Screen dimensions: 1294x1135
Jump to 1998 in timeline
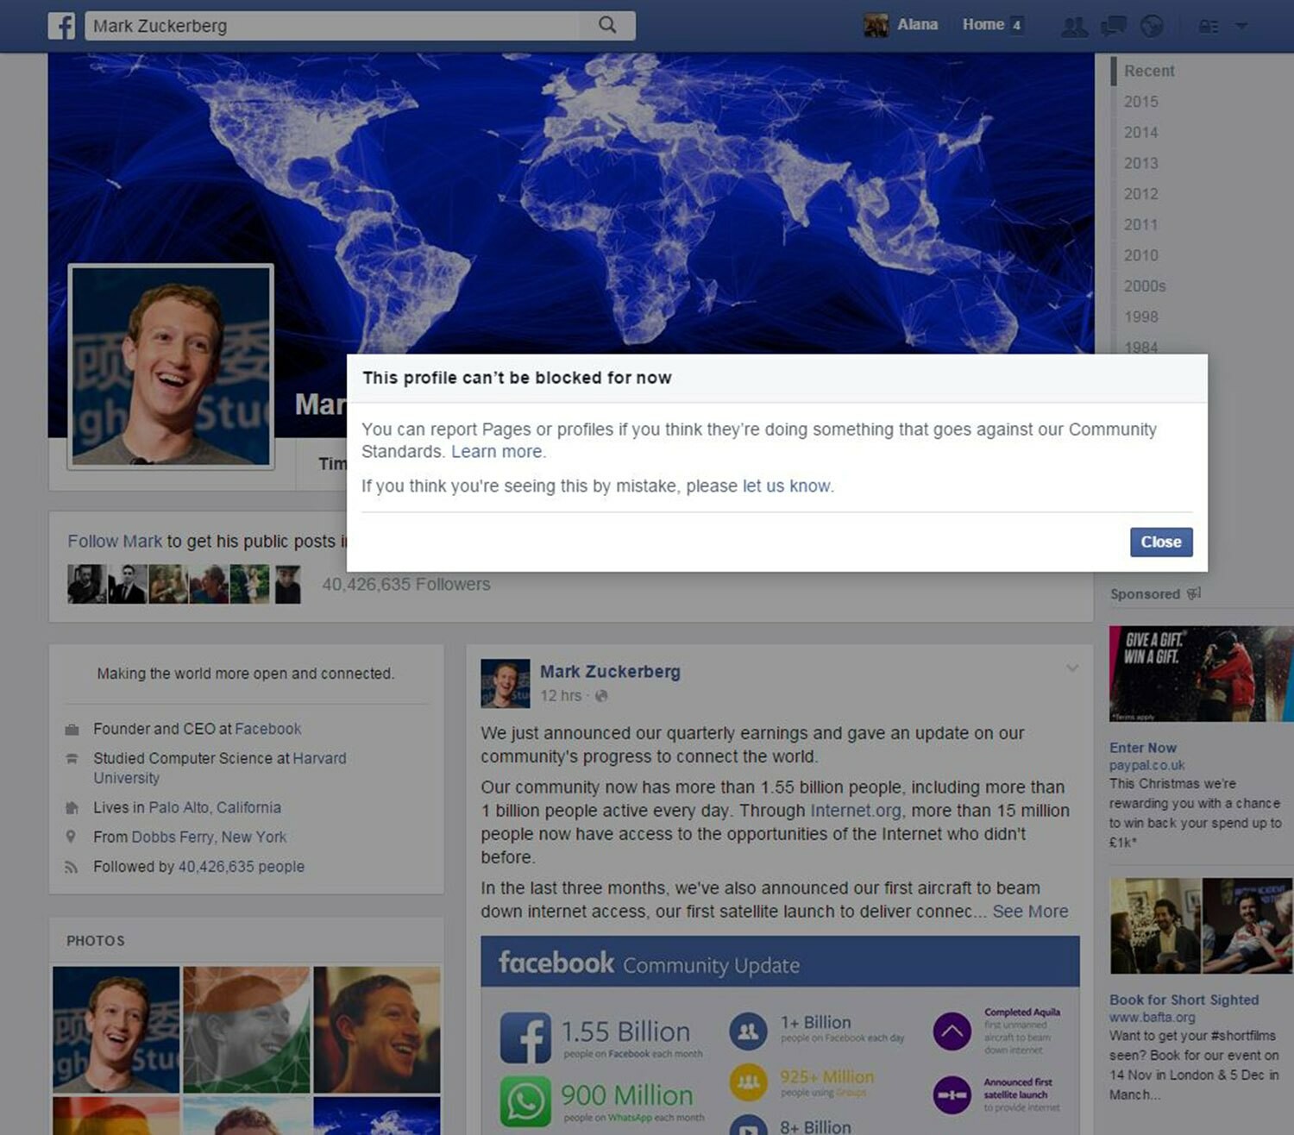point(1140,317)
